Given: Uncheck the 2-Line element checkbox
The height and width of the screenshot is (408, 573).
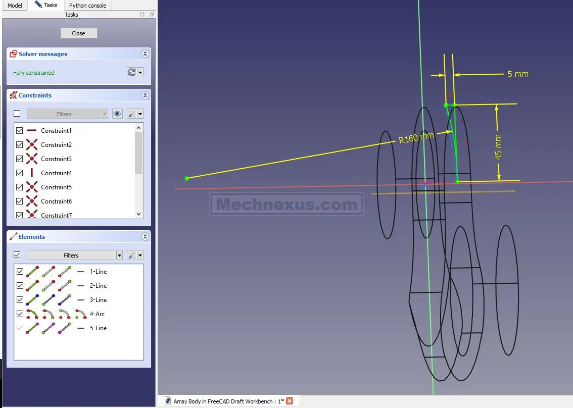Looking at the screenshot, I should coord(20,286).
